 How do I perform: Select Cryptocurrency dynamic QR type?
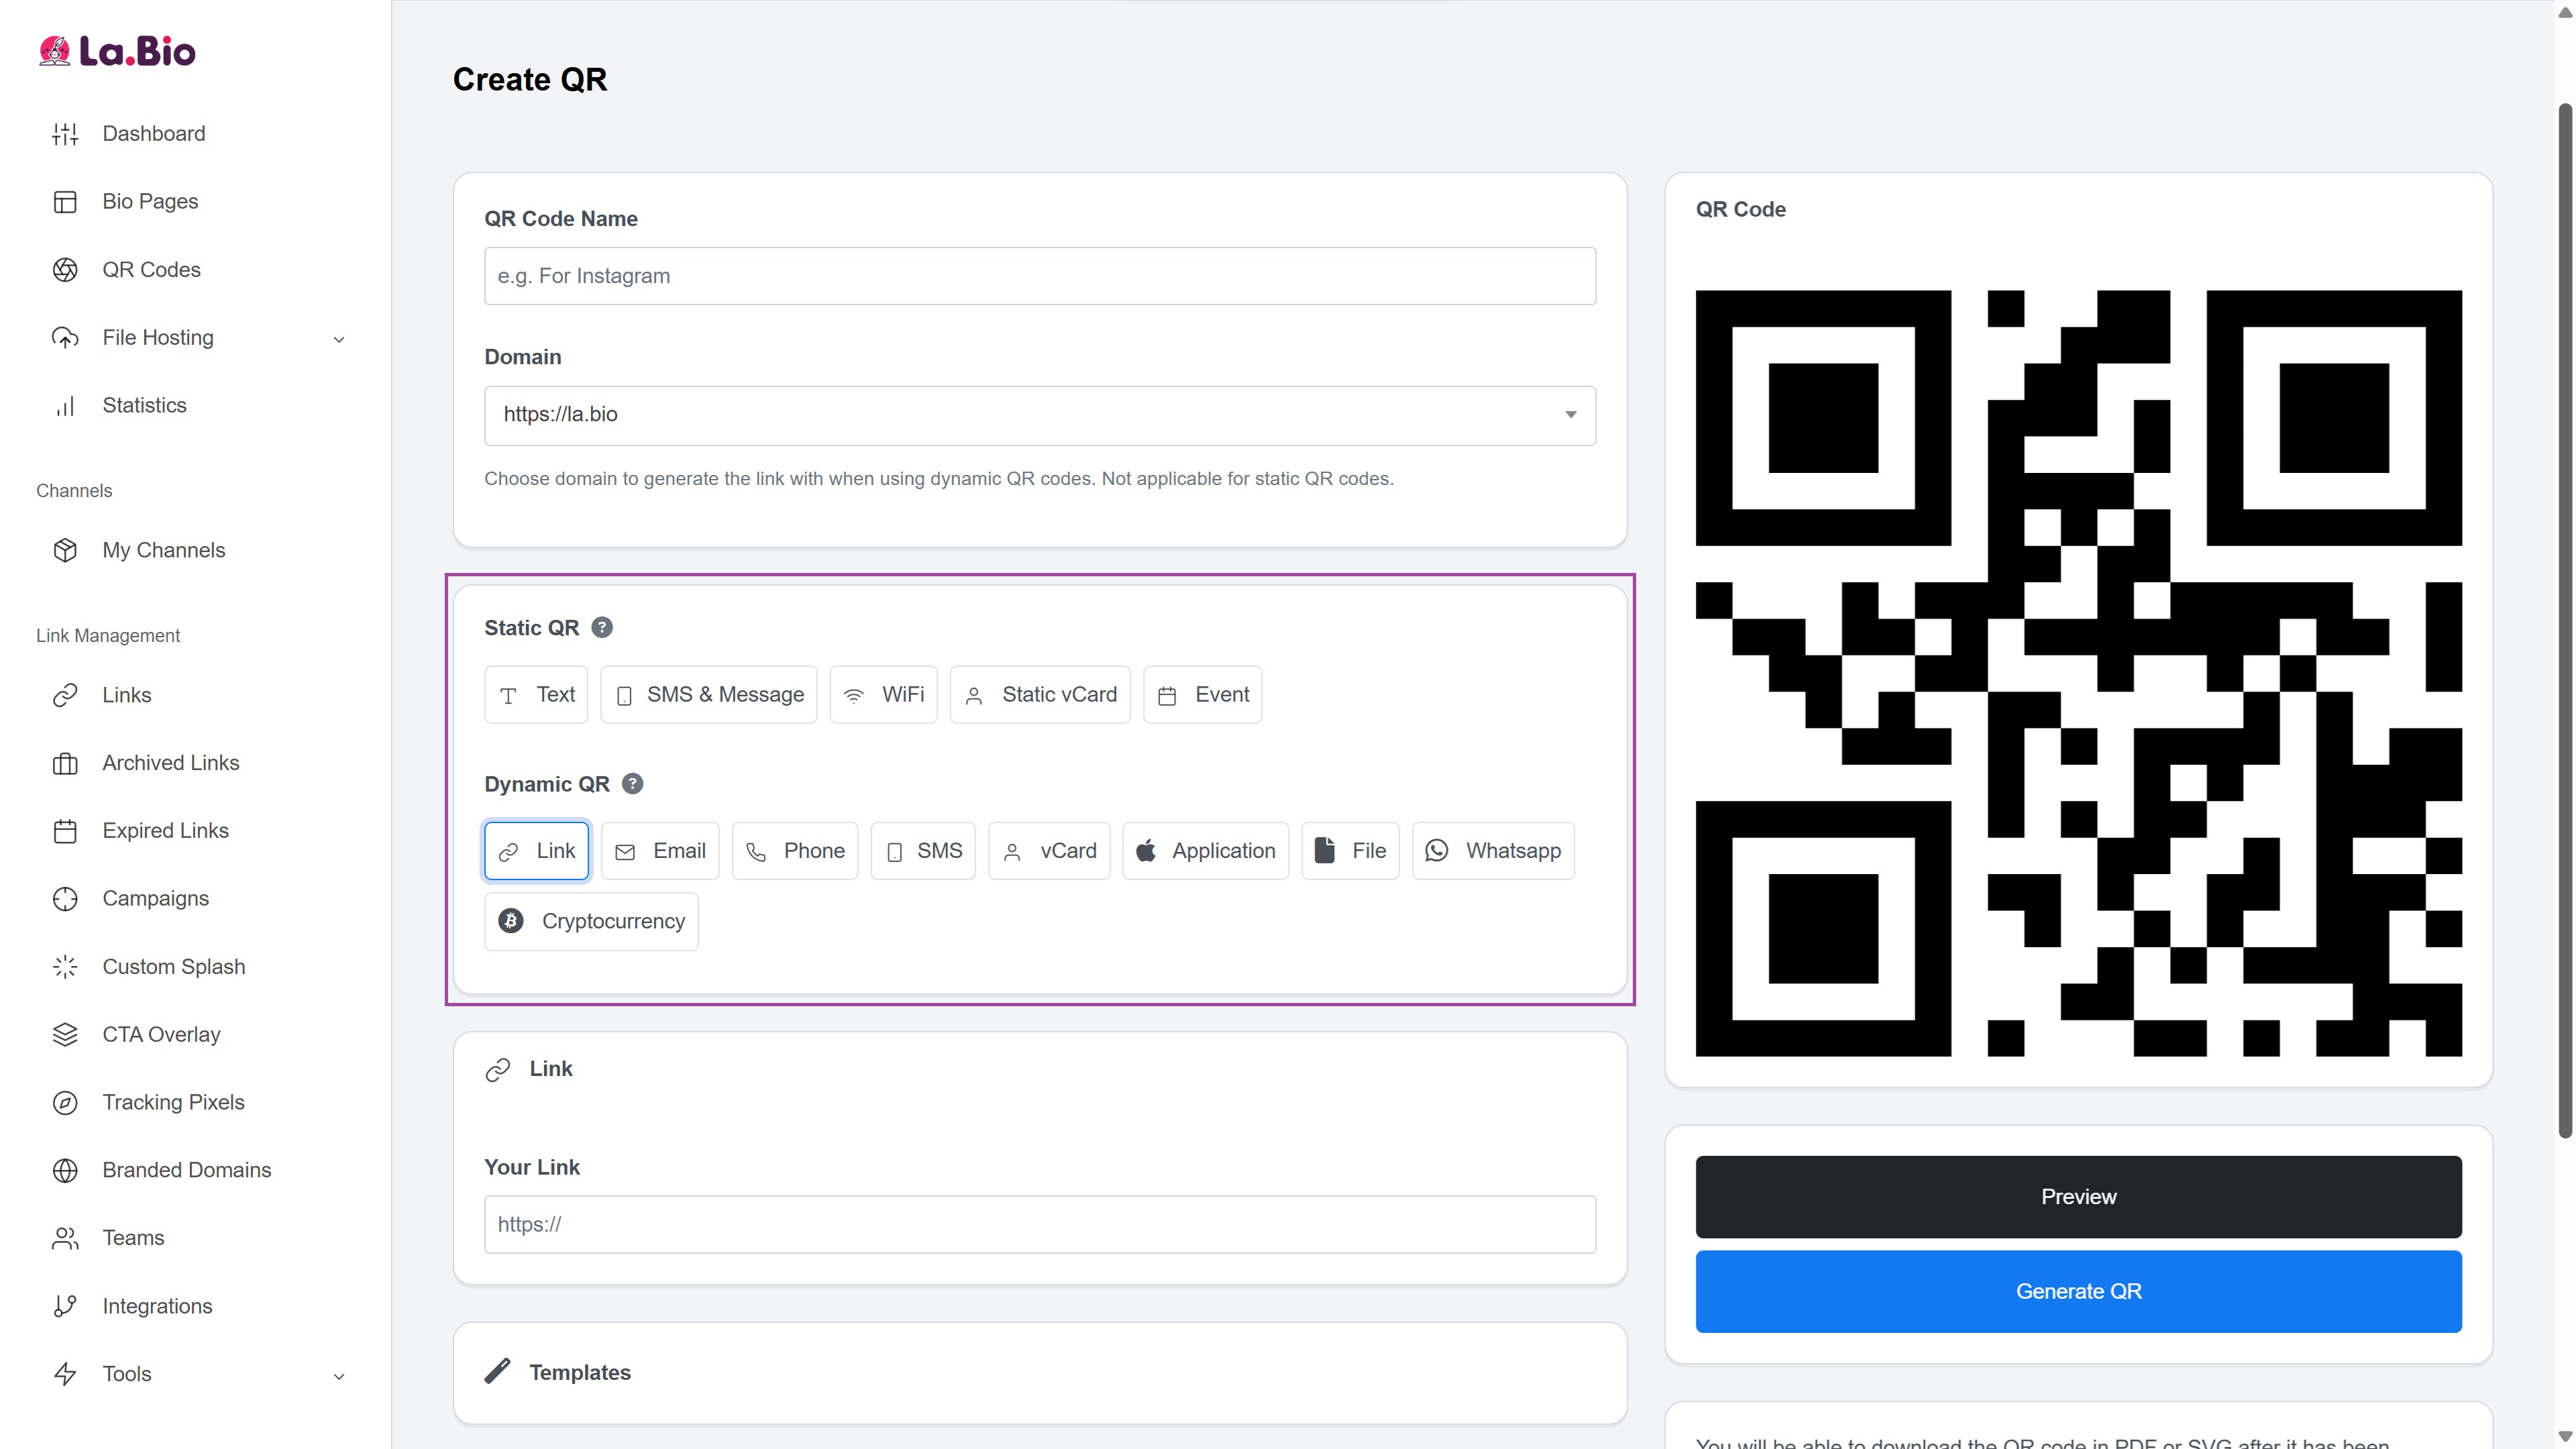(591, 921)
